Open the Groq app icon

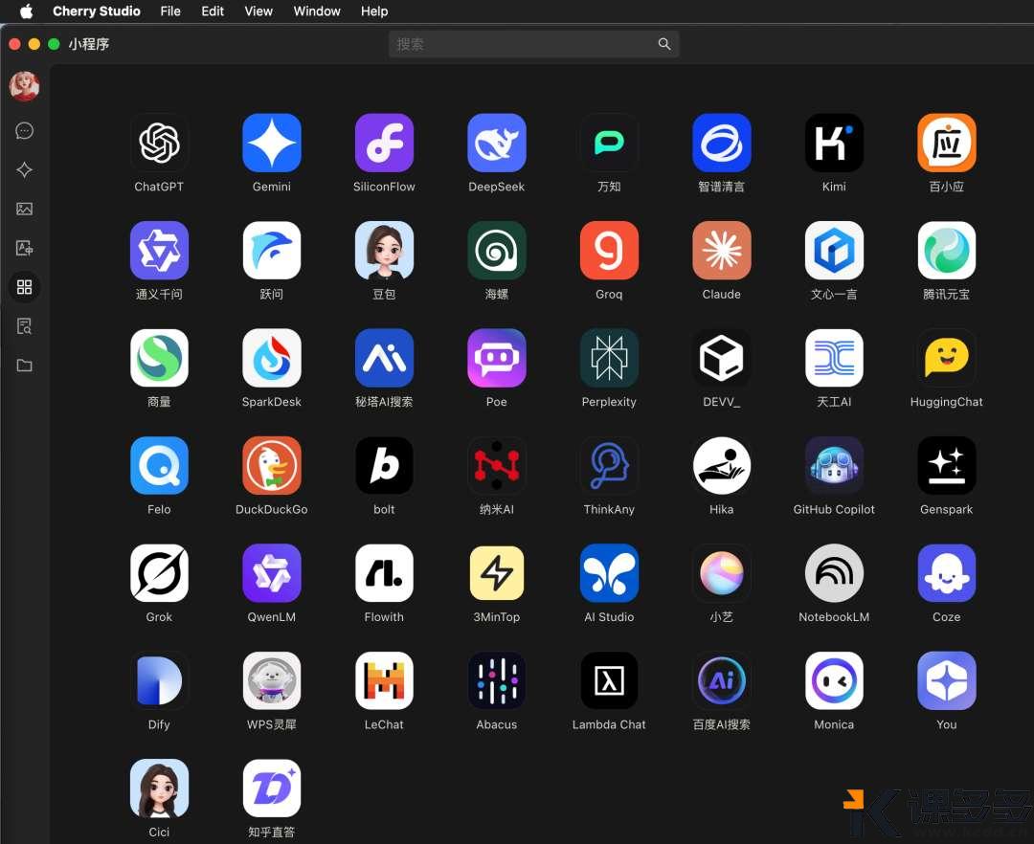[x=609, y=251]
